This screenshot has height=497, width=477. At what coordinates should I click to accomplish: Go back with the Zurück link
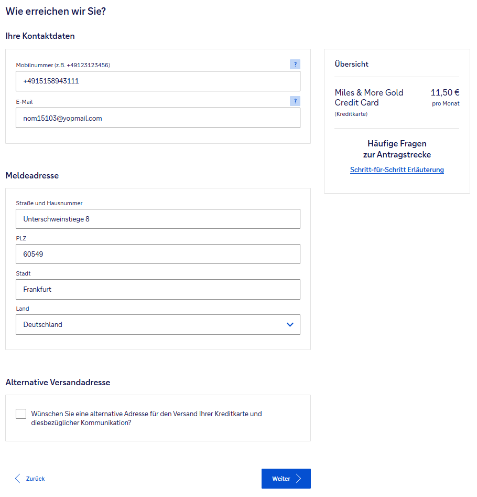coord(35,479)
